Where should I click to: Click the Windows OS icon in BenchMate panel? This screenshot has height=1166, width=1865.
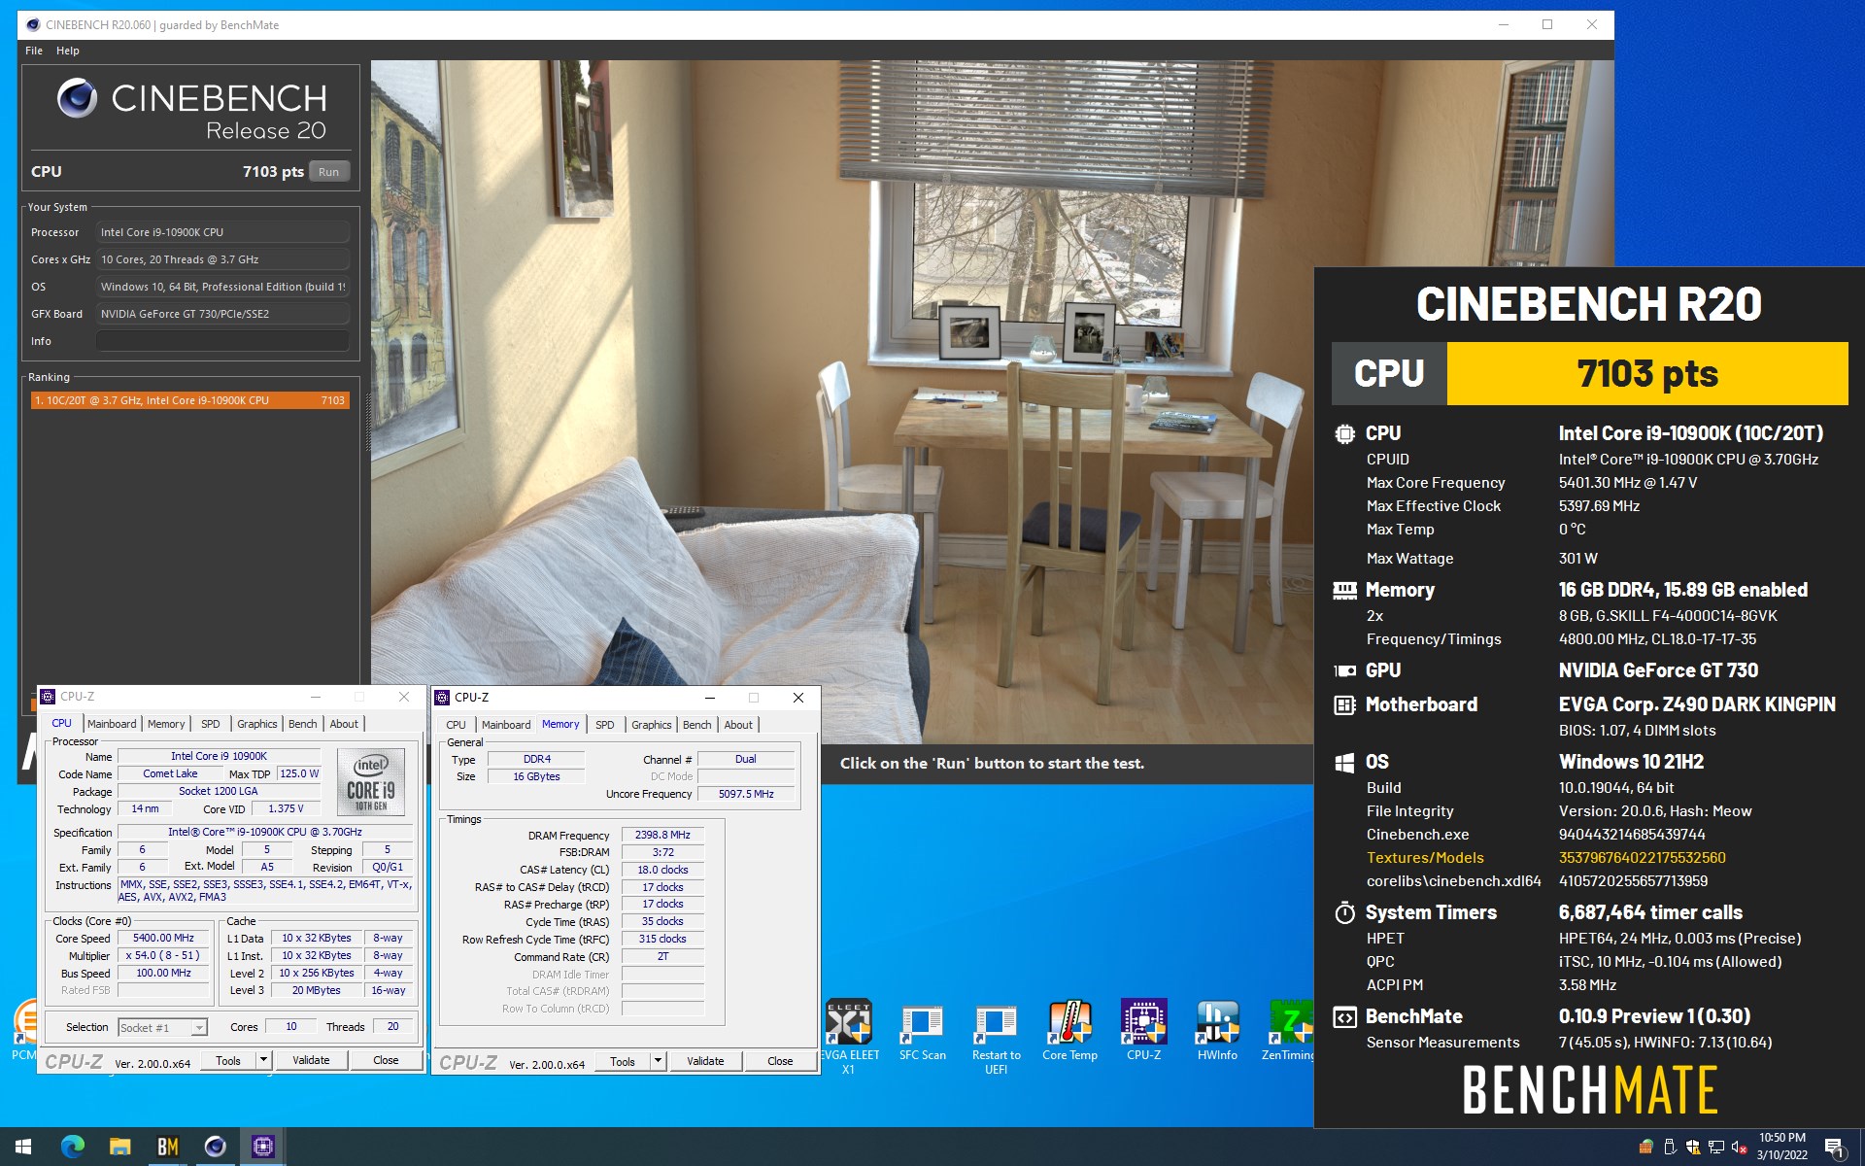point(1344,763)
